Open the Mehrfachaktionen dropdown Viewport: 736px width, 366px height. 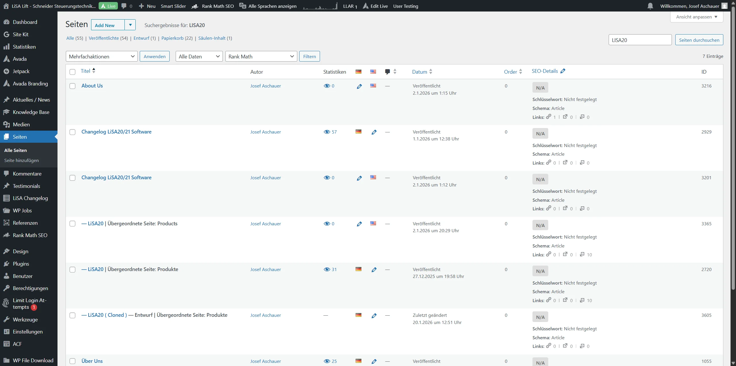tap(101, 56)
